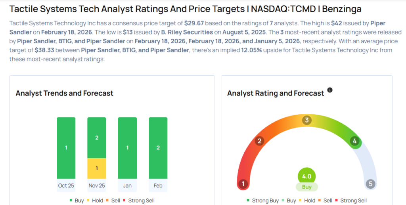Click gauge marker number 4
Image resolution: width=406 pixels, height=205 pixels.
(355, 141)
